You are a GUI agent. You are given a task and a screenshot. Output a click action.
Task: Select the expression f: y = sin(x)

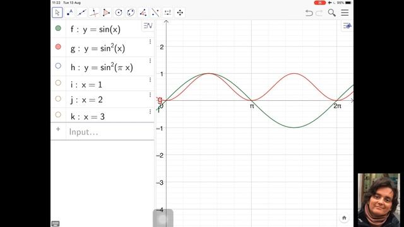95,30
